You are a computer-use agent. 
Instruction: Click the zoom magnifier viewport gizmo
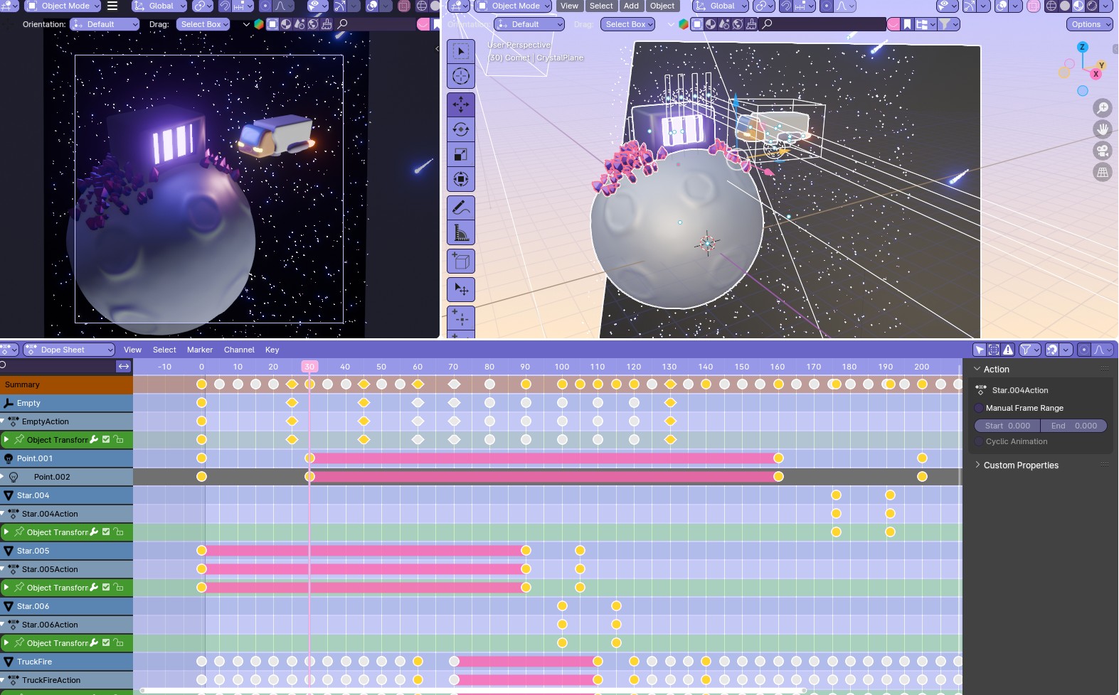click(1102, 108)
